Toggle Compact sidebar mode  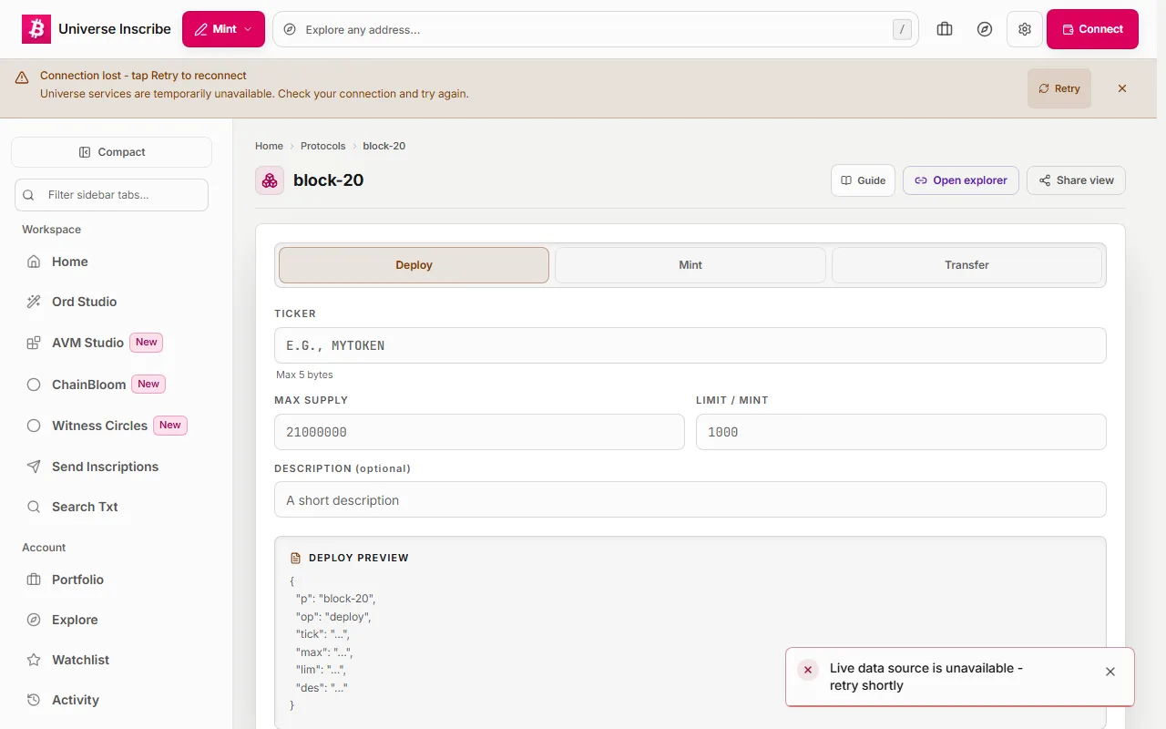tap(111, 152)
